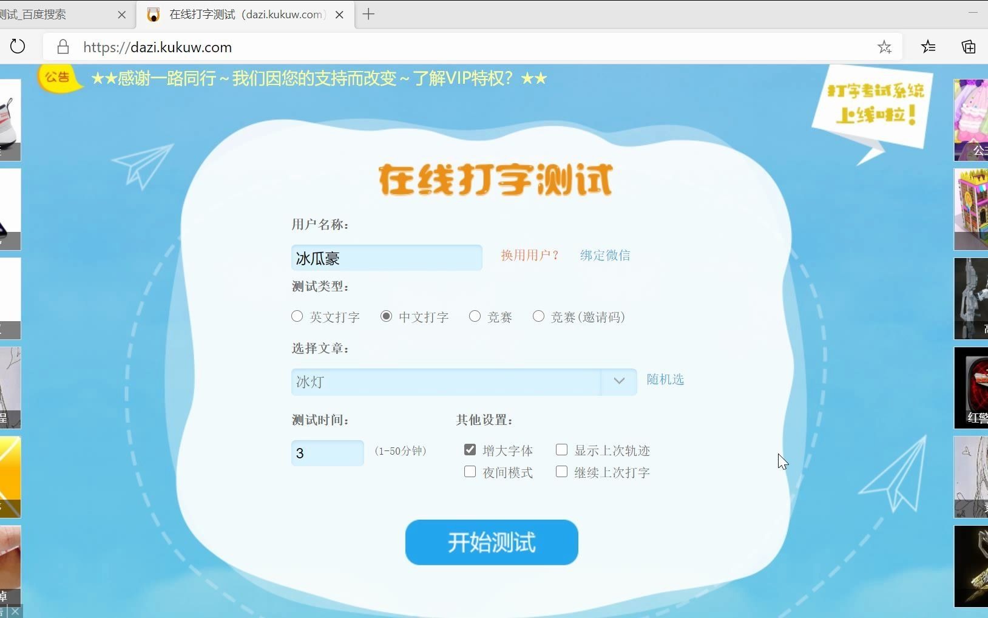Open a new tab with plus icon

click(368, 14)
